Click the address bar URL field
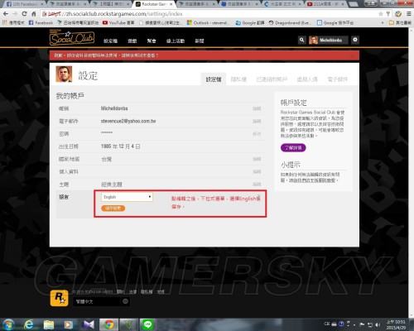414x331 pixels. pyautogui.click(x=209, y=14)
